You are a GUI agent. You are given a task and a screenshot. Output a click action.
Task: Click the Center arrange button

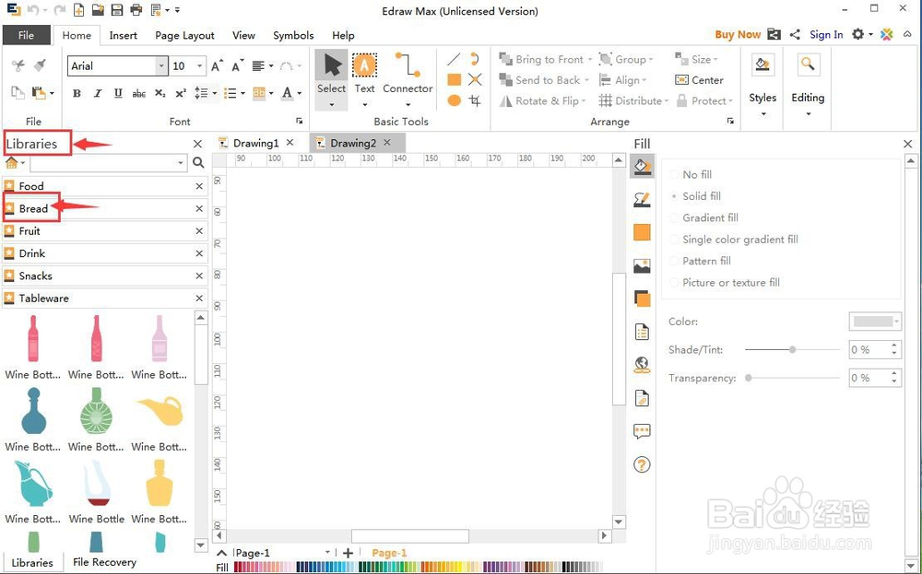coord(699,80)
